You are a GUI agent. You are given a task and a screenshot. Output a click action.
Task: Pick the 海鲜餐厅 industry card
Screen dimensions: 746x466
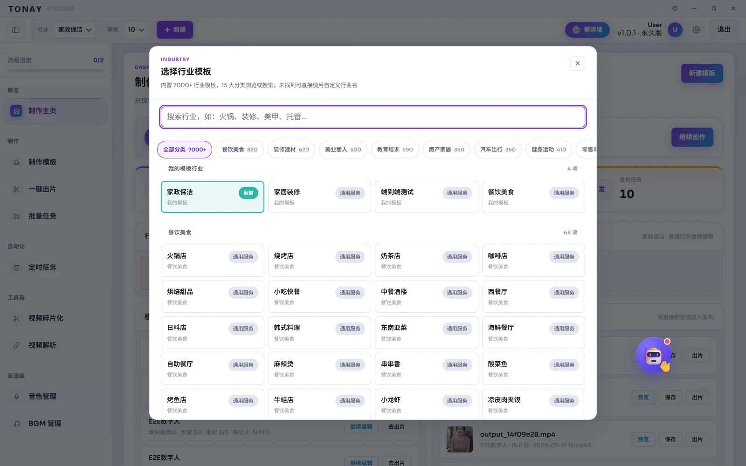tap(533, 333)
